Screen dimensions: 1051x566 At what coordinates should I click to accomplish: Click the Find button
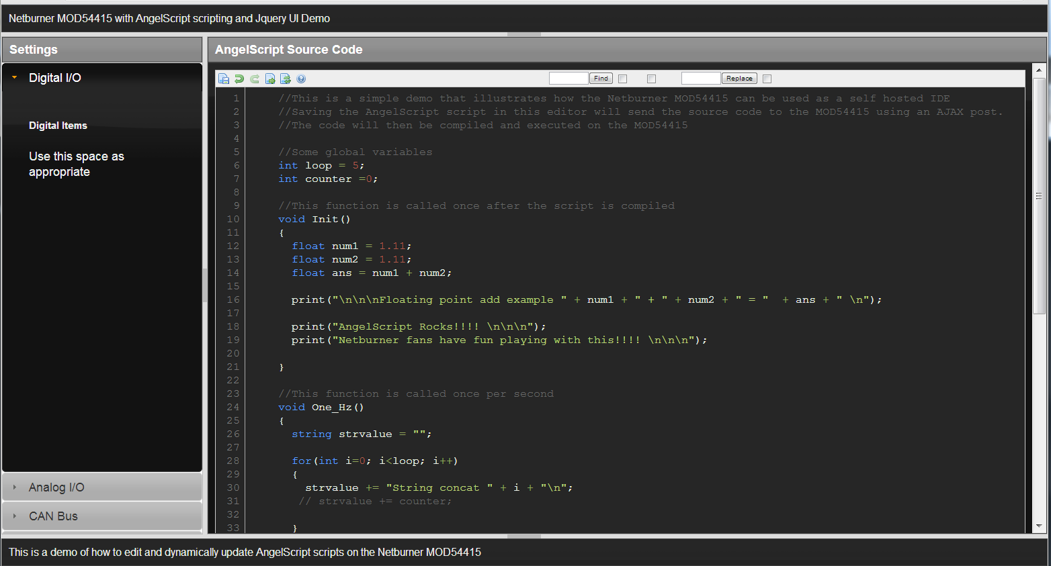tap(600, 78)
